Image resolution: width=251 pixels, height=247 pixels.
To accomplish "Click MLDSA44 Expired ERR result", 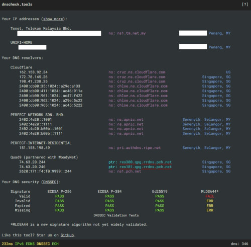I will coord(210,206).
